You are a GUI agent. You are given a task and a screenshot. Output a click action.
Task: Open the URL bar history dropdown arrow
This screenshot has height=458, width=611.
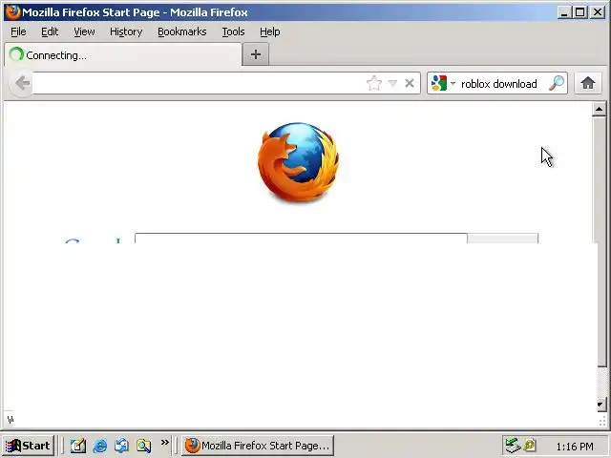(x=392, y=83)
